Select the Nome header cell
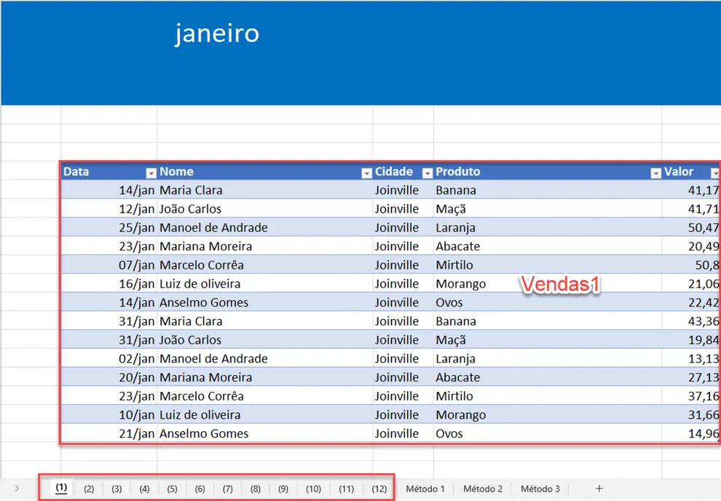Image resolution: width=721 pixels, height=501 pixels. point(265,171)
